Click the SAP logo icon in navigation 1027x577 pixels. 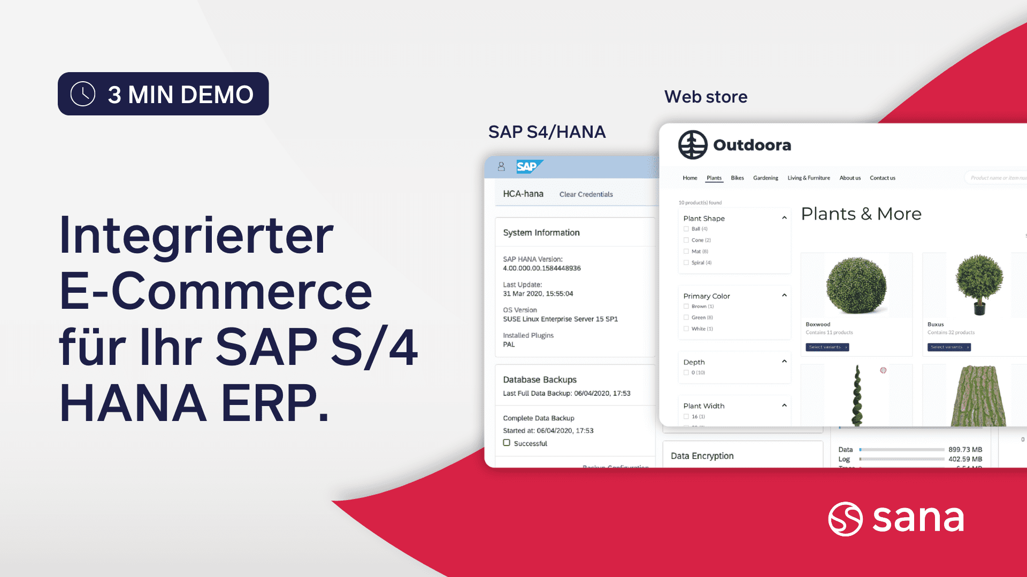click(x=529, y=166)
